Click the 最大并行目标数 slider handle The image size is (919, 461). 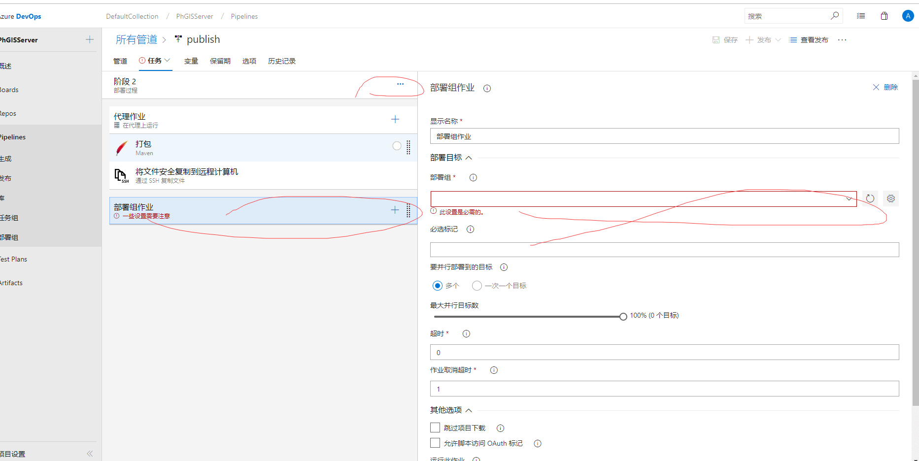pos(623,317)
